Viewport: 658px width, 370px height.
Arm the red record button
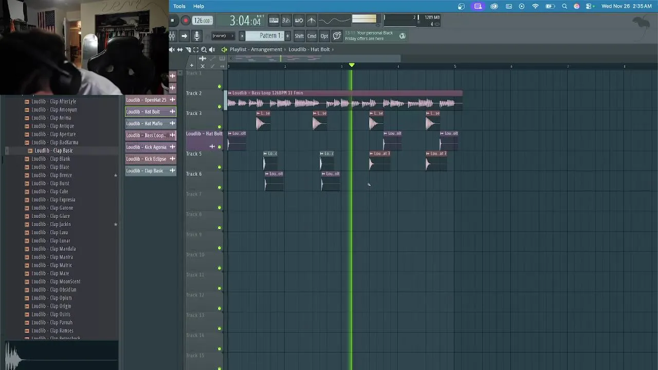[186, 21]
